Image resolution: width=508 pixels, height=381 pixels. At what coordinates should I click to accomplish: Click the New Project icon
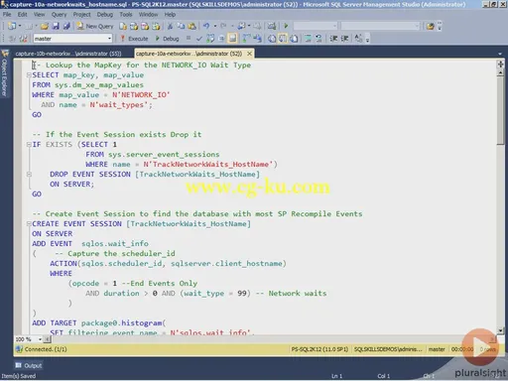click(12, 26)
